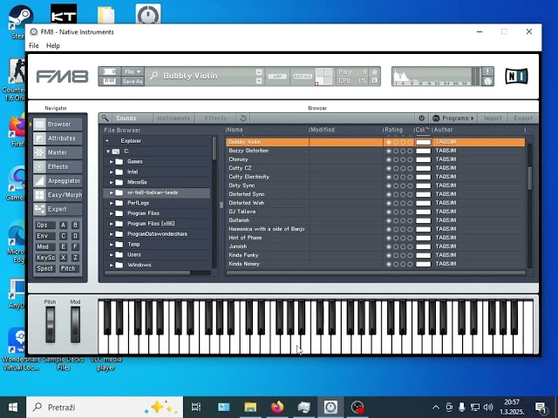This screenshot has width=558, height=418.
Task: Open the Ops expert page button
Action: (x=45, y=225)
